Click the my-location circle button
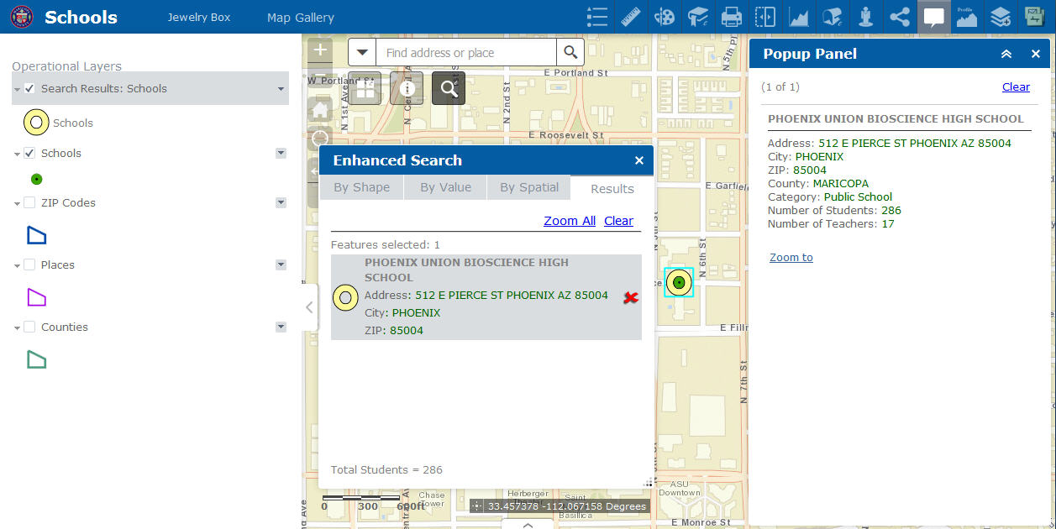 point(320,139)
